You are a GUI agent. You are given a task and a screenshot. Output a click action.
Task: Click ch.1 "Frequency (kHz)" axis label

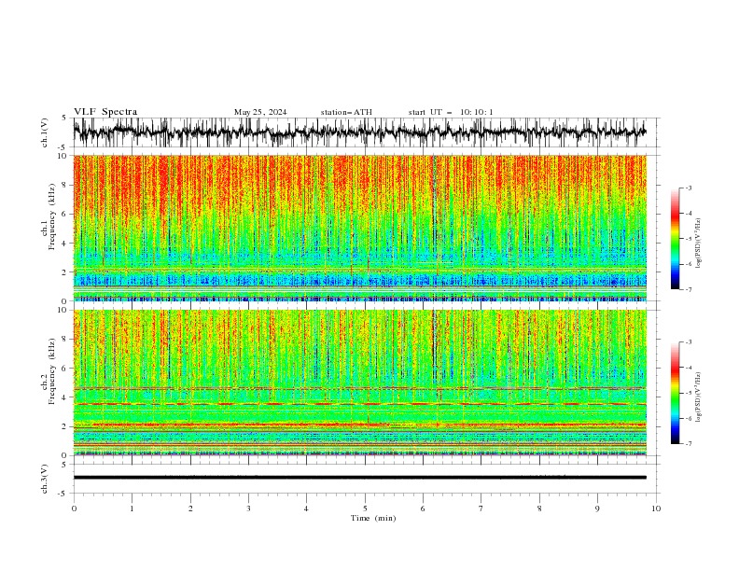[52, 217]
